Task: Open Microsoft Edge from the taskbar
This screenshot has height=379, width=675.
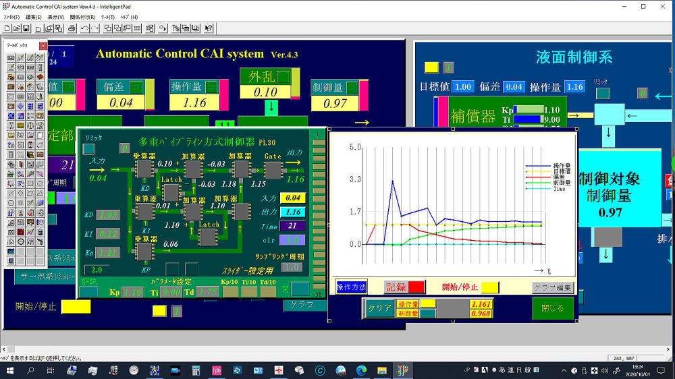Action: pyautogui.click(x=361, y=370)
